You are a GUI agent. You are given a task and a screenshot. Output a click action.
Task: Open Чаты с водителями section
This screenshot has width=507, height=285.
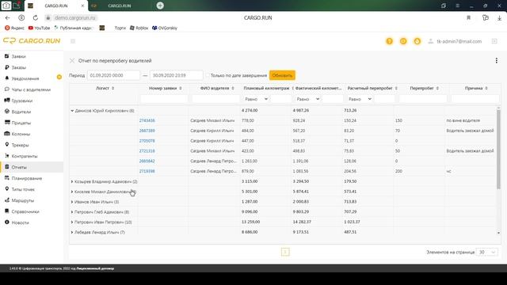coord(31,89)
